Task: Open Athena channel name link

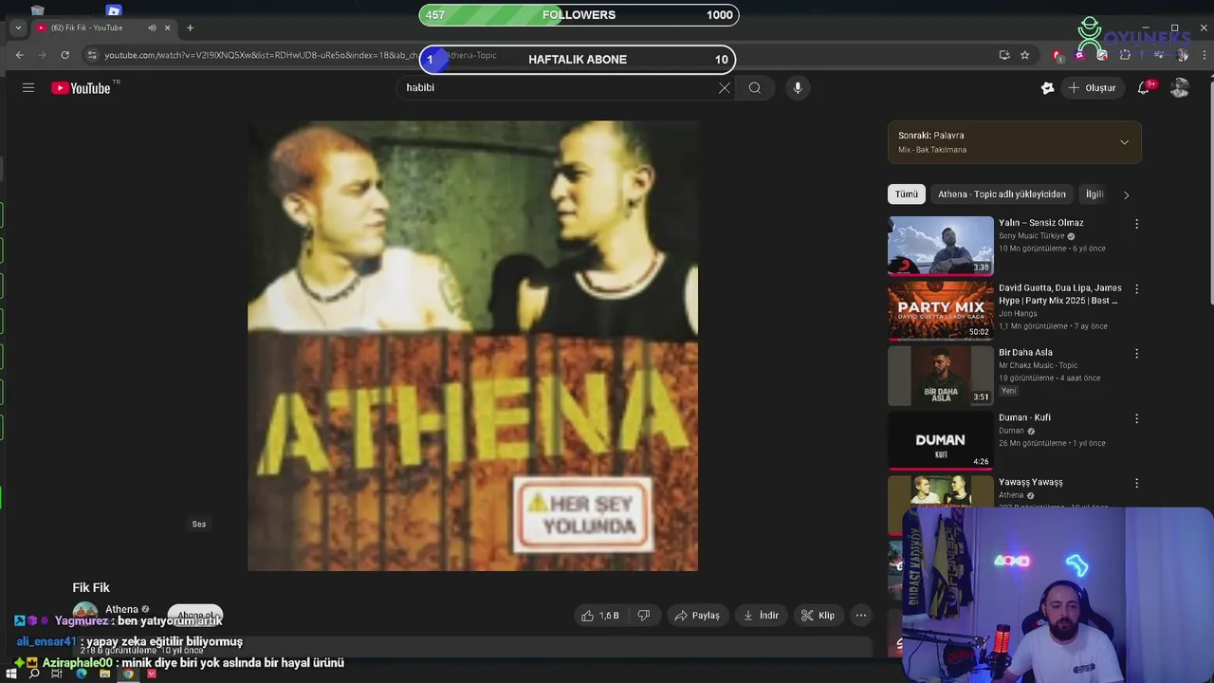Action: tap(121, 609)
